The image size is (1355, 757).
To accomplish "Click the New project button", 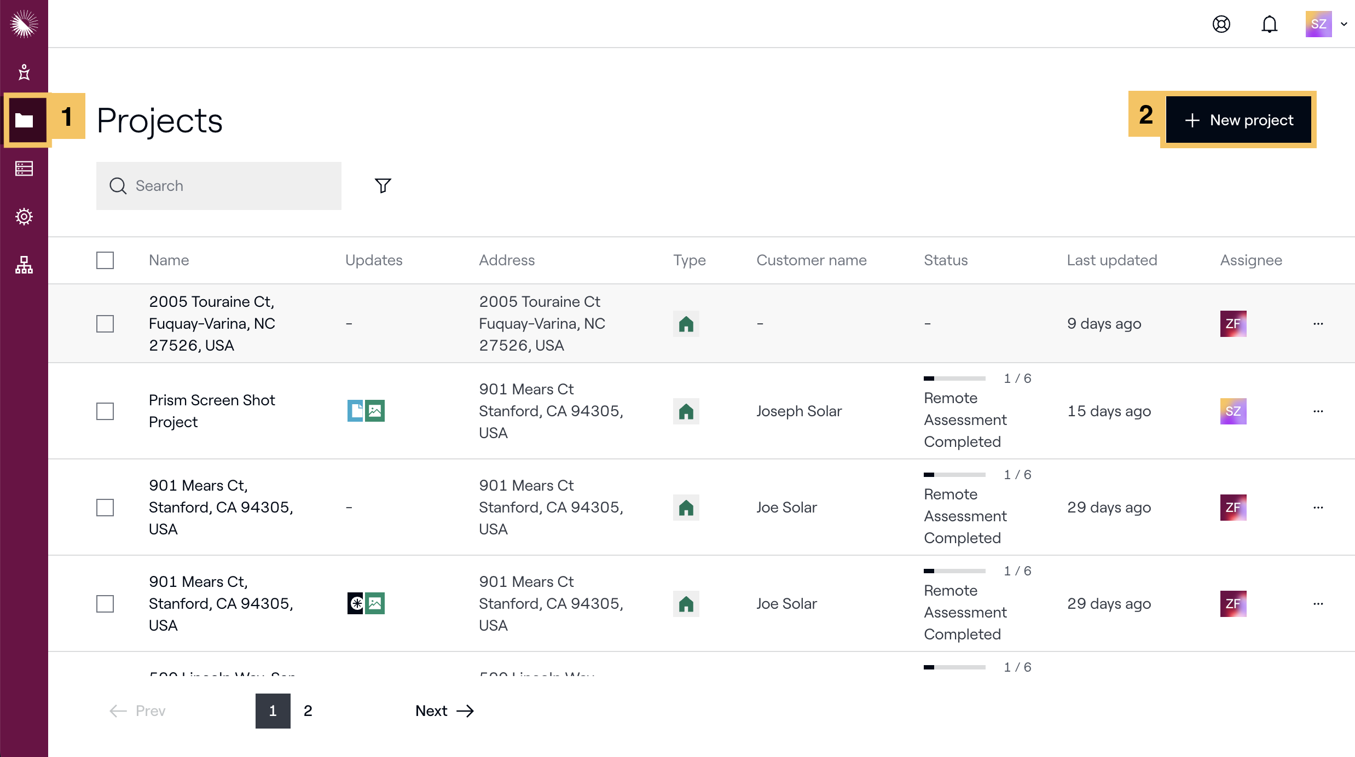I will pos(1238,120).
